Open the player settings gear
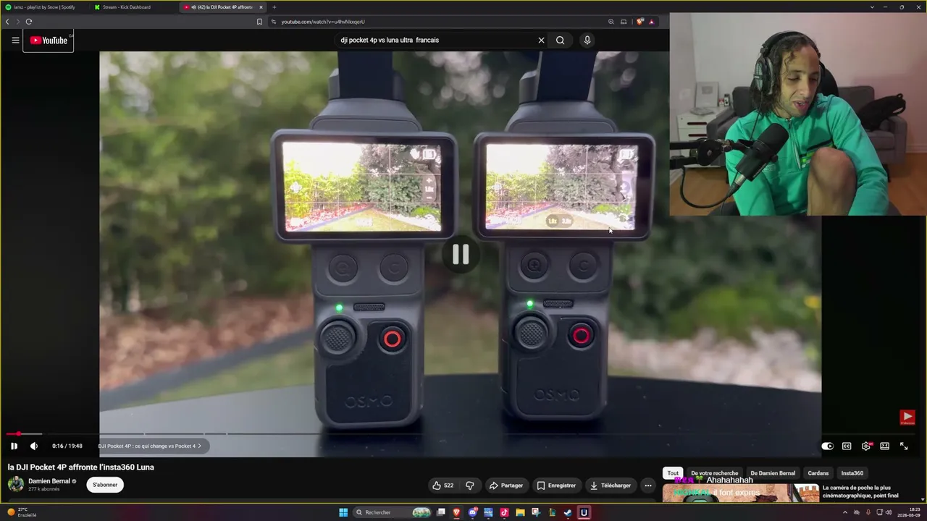Viewport: 927px width, 521px height. [x=866, y=446]
